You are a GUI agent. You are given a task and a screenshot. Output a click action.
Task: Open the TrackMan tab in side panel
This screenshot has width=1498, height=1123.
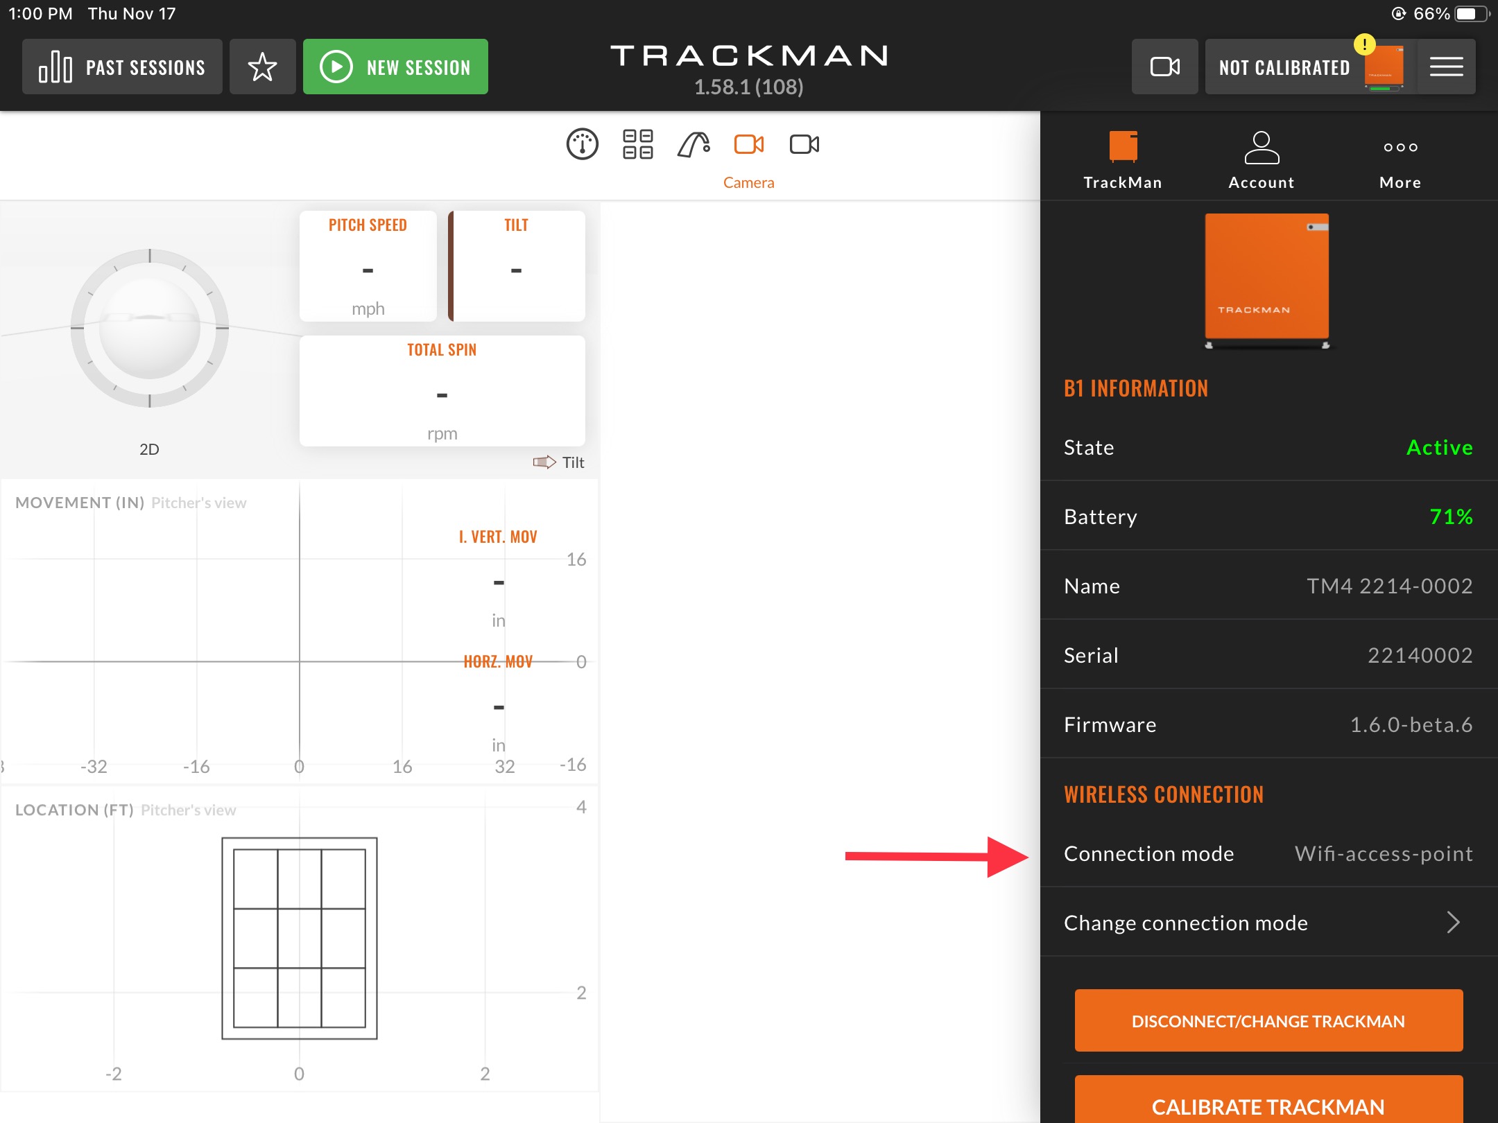click(x=1123, y=160)
